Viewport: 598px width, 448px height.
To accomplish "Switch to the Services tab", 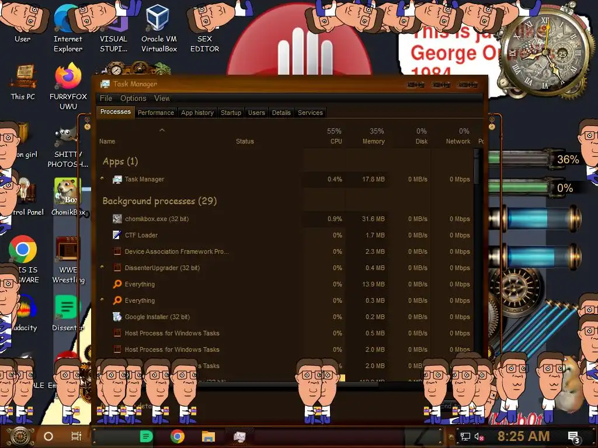I will (x=310, y=113).
